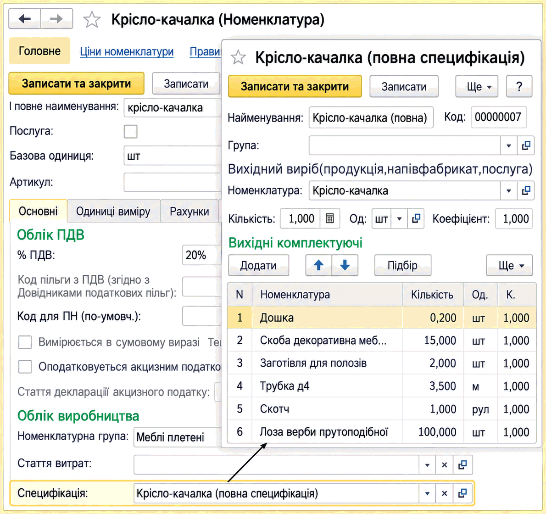Open the Основні tab
This screenshot has width=546, height=514.
click(x=38, y=211)
